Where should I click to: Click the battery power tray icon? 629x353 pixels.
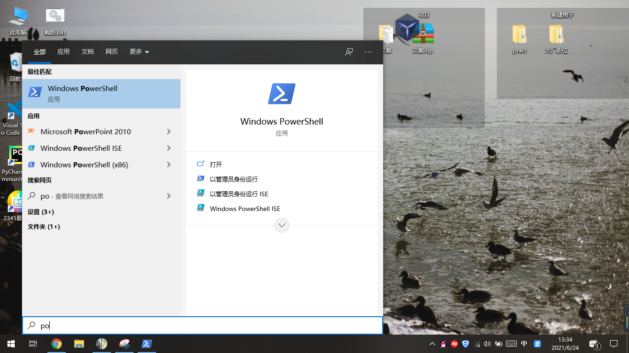498,344
